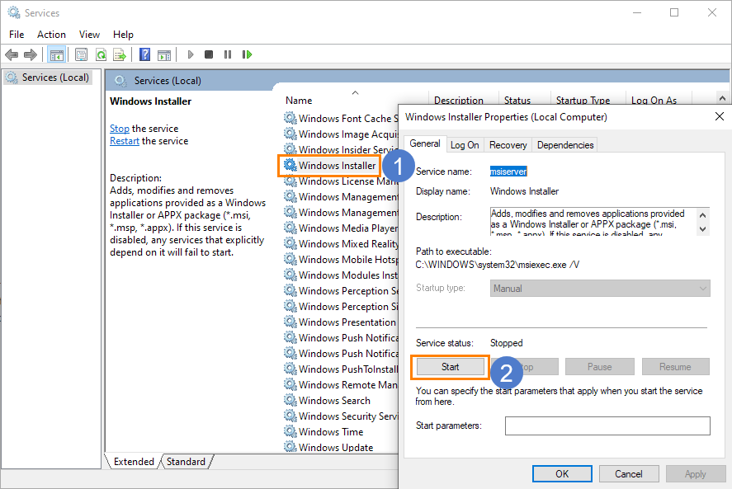Click the gear icon next to Windows Time
Image resolution: width=732 pixels, height=489 pixels.
coord(290,431)
